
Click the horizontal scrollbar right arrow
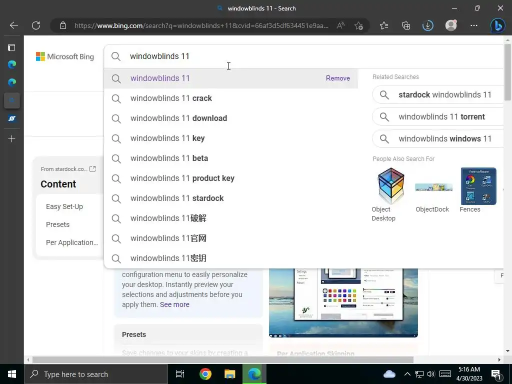click(499, 360)
